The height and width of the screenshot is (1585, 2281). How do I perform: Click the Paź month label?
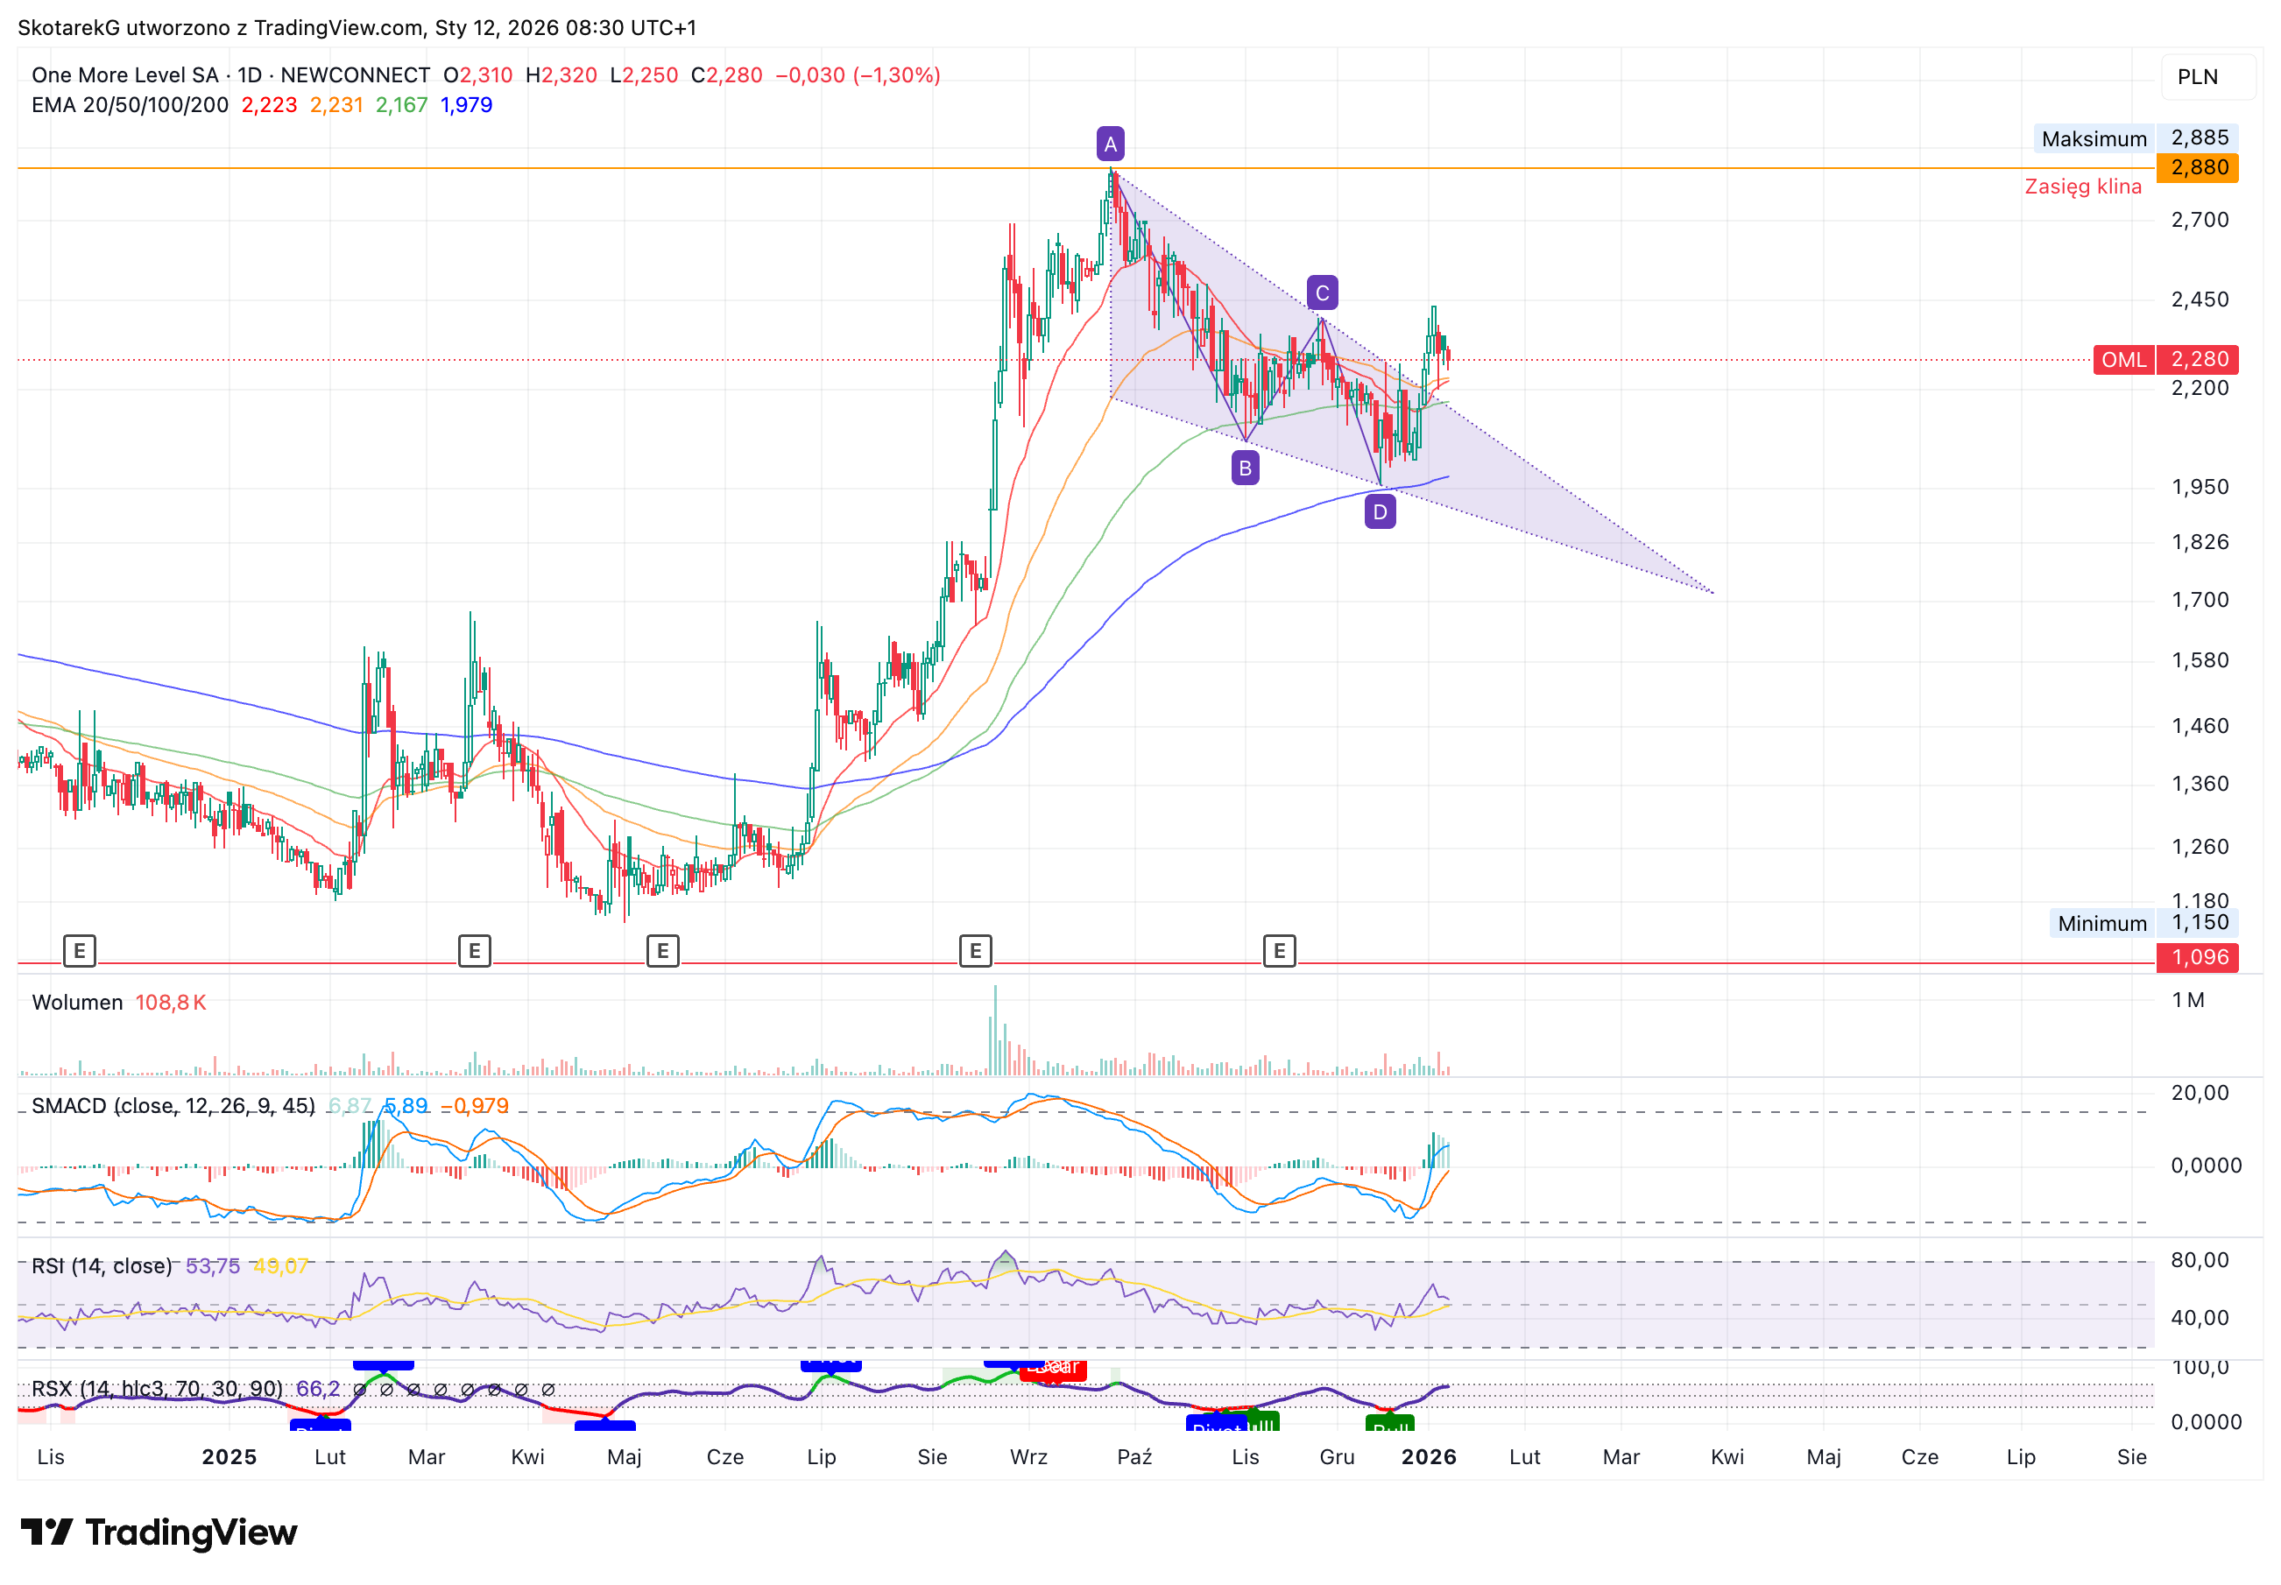tap(1134, 1457)
